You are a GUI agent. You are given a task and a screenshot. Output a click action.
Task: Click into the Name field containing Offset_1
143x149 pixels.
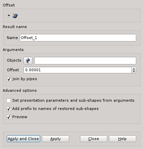78,38
